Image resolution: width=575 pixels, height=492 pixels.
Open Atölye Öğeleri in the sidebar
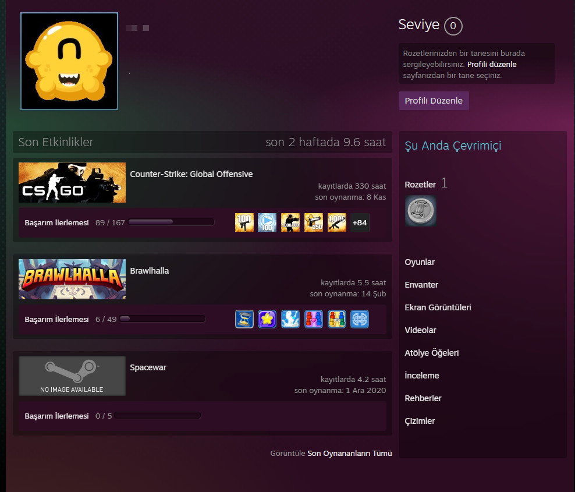click(x=432, y=353)
